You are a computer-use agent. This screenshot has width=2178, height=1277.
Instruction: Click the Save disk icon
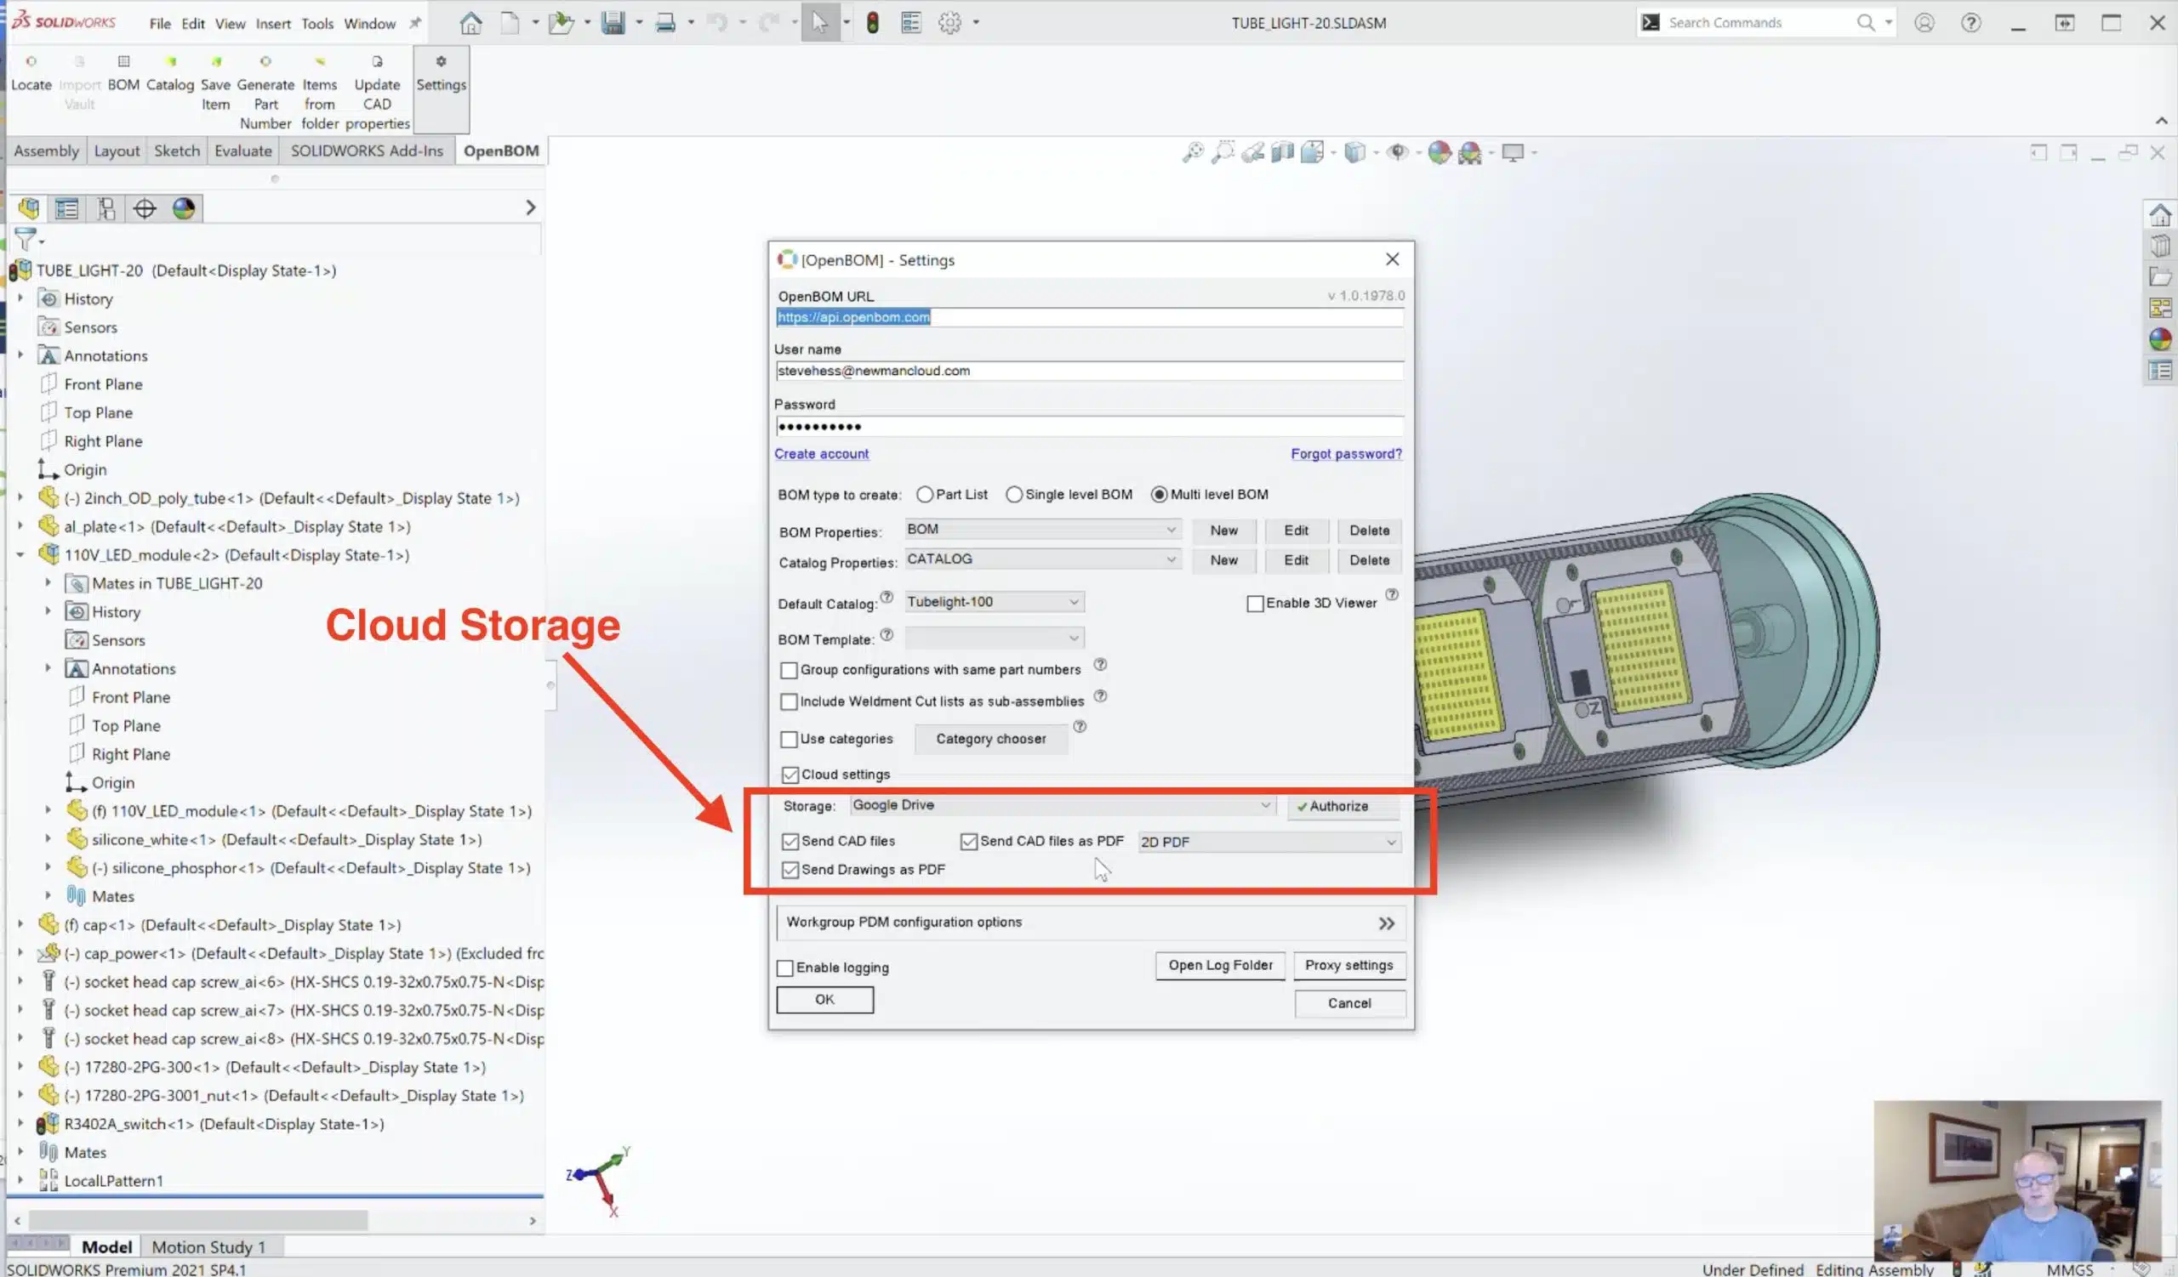tap(613, 23)
